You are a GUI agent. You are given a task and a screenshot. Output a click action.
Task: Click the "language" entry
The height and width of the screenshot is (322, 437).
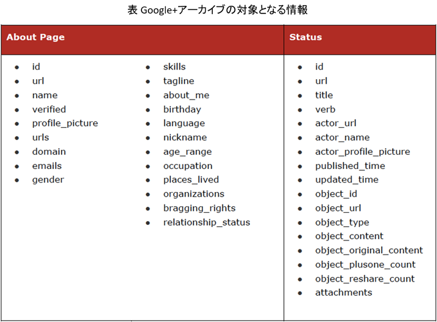click(184, 123)
